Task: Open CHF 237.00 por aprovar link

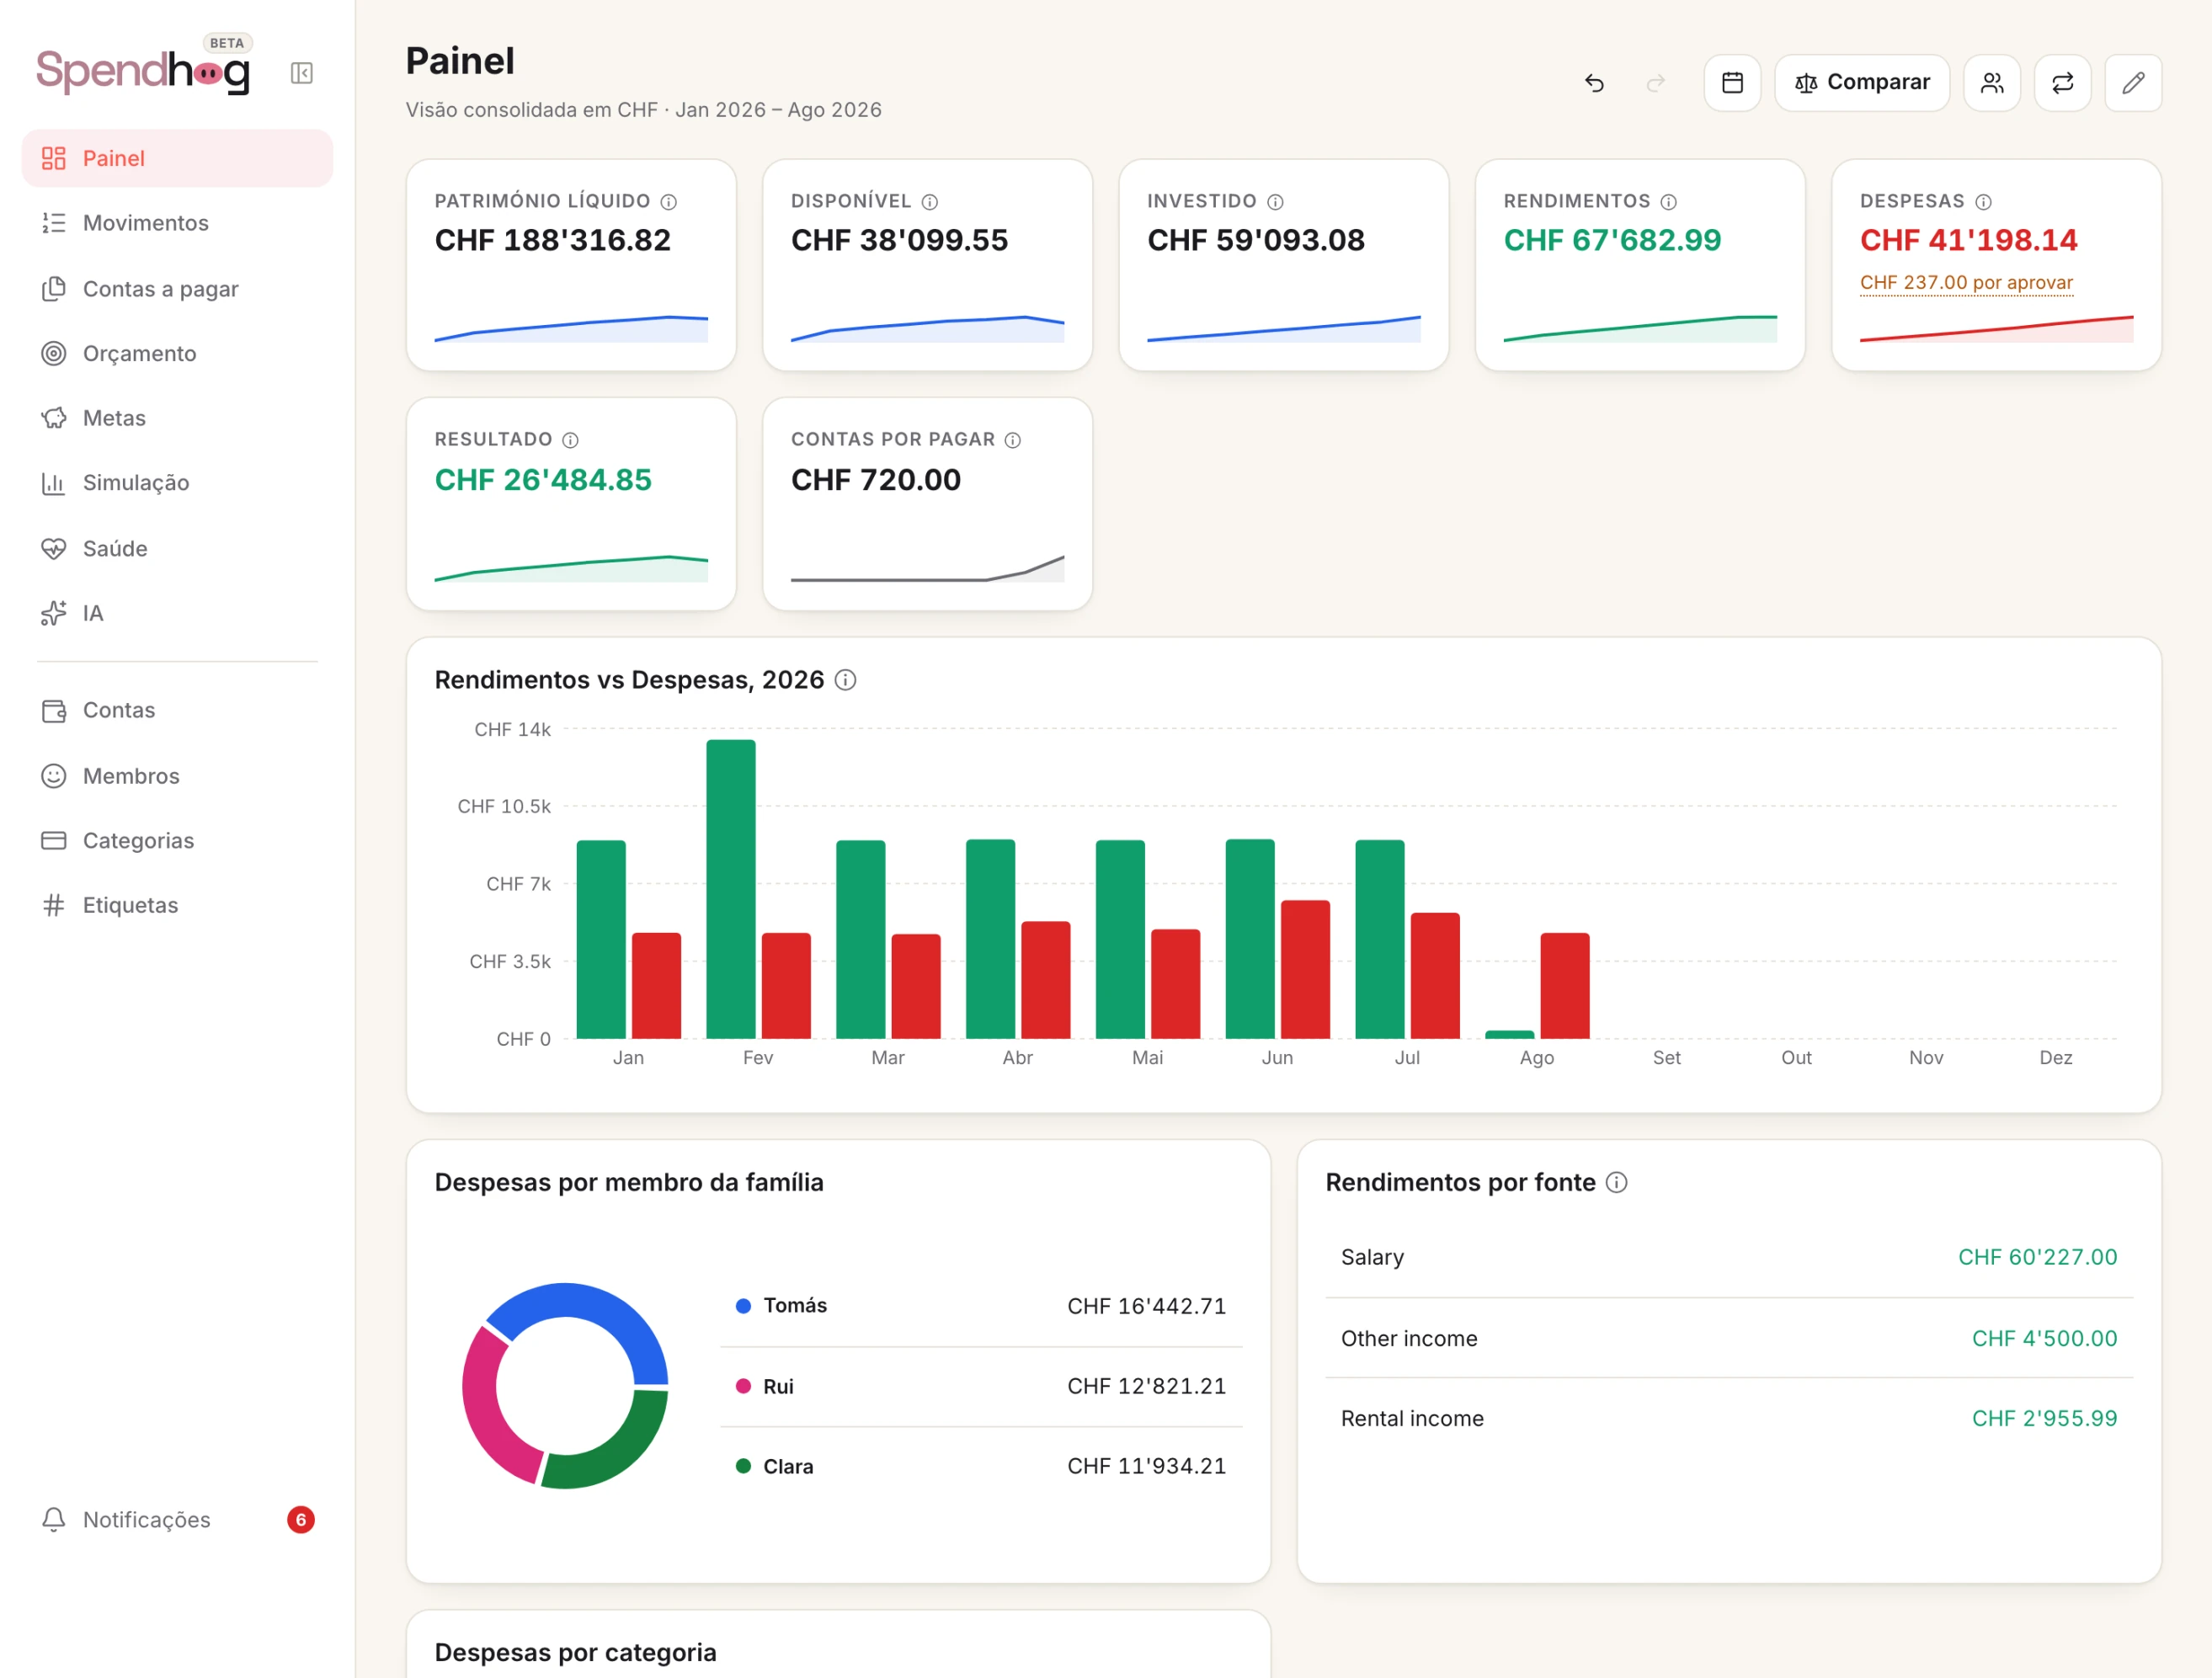Action: (x=1966, y=283)
